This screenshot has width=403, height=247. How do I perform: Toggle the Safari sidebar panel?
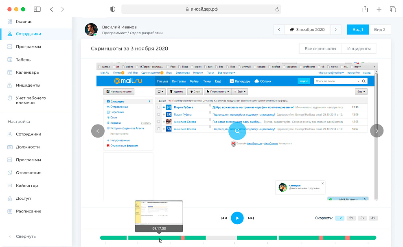tap(37, 9)
